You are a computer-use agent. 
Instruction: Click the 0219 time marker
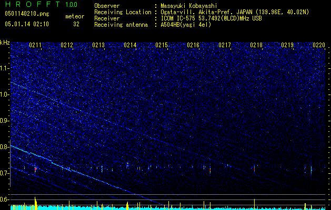pos(287,45)
